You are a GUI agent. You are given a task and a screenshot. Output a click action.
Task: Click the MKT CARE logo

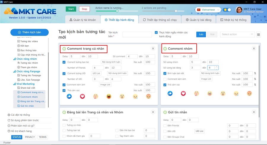point(30,11)
